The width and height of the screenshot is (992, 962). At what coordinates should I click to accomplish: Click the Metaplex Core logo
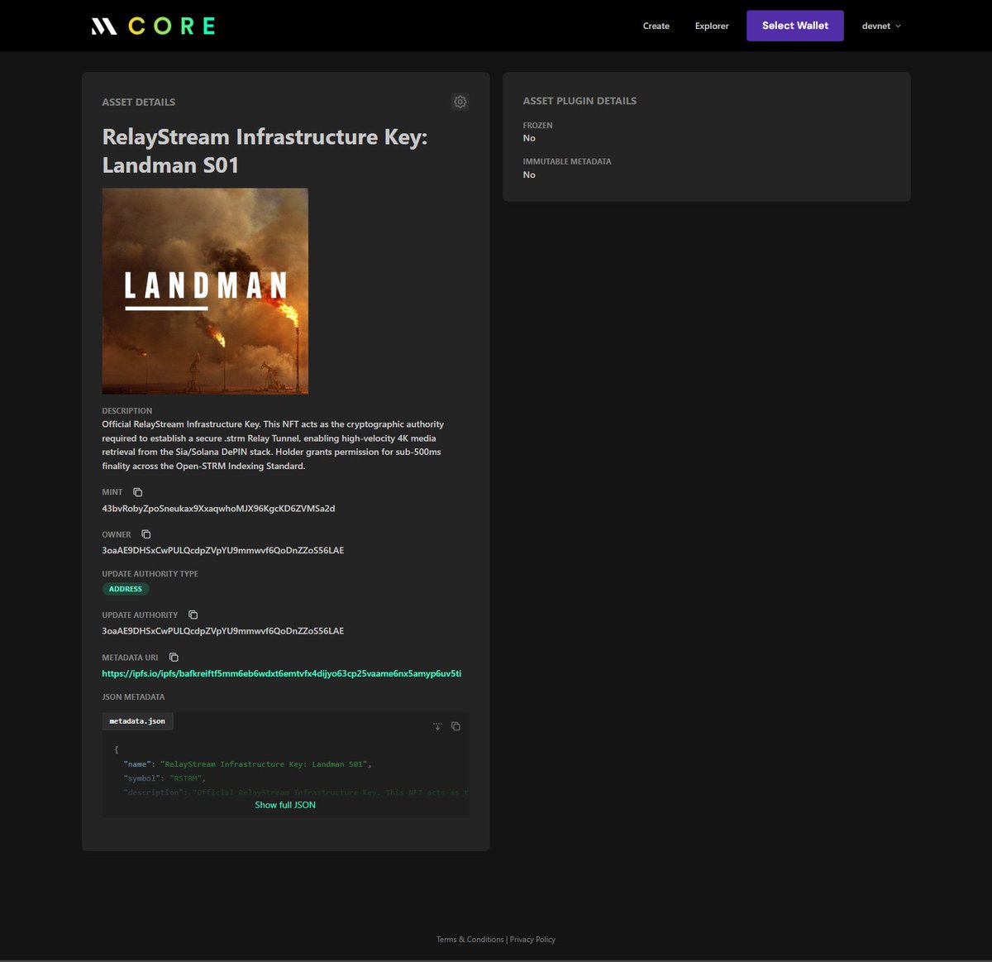[x=154, y=26]
